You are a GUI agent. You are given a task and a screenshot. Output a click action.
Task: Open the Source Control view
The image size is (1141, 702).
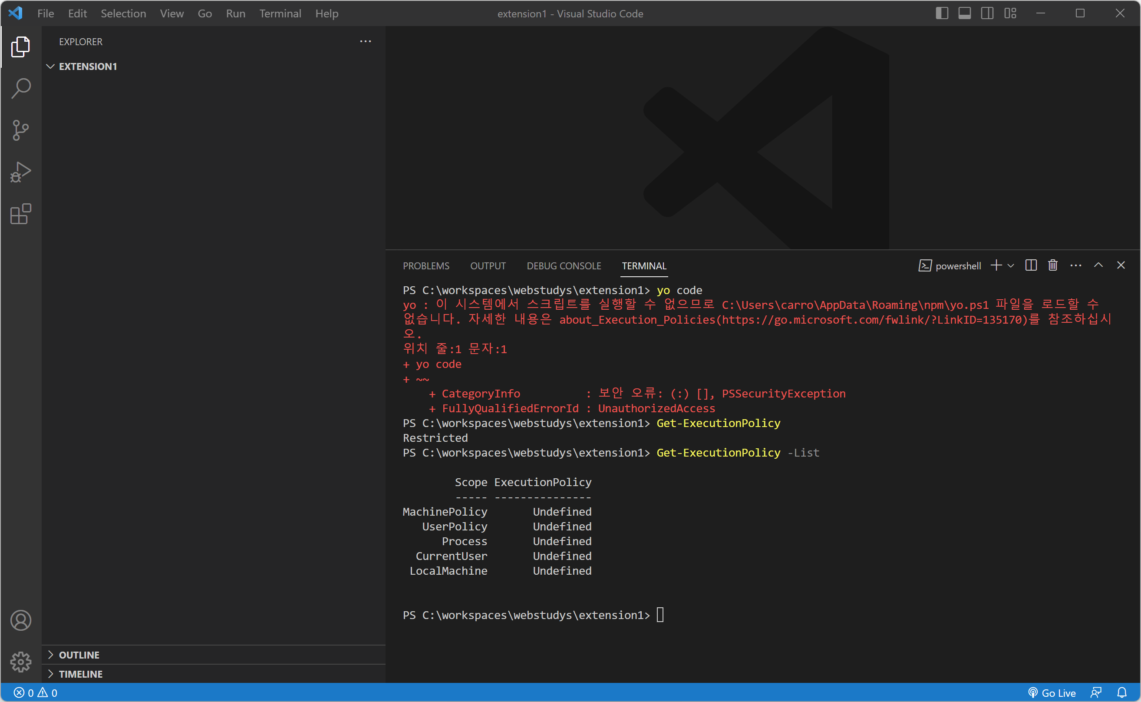point(20,130)
